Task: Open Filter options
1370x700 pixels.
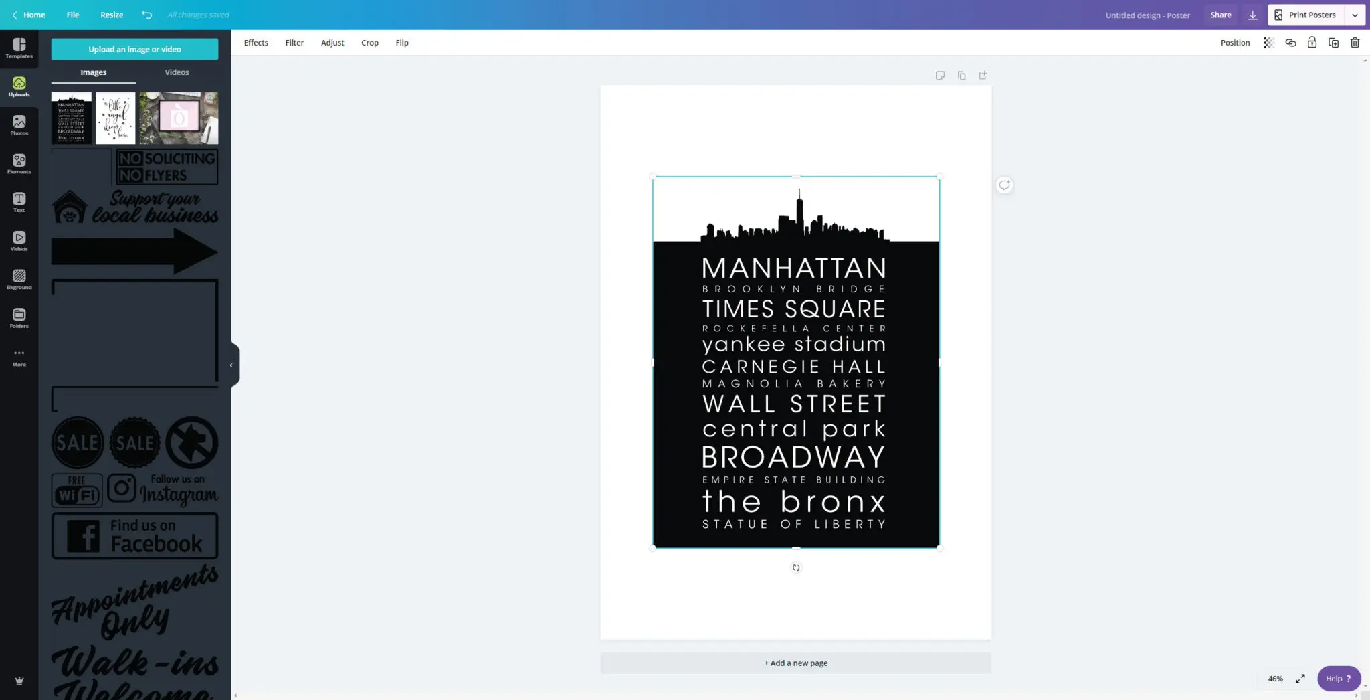Action: pos(294,43)
